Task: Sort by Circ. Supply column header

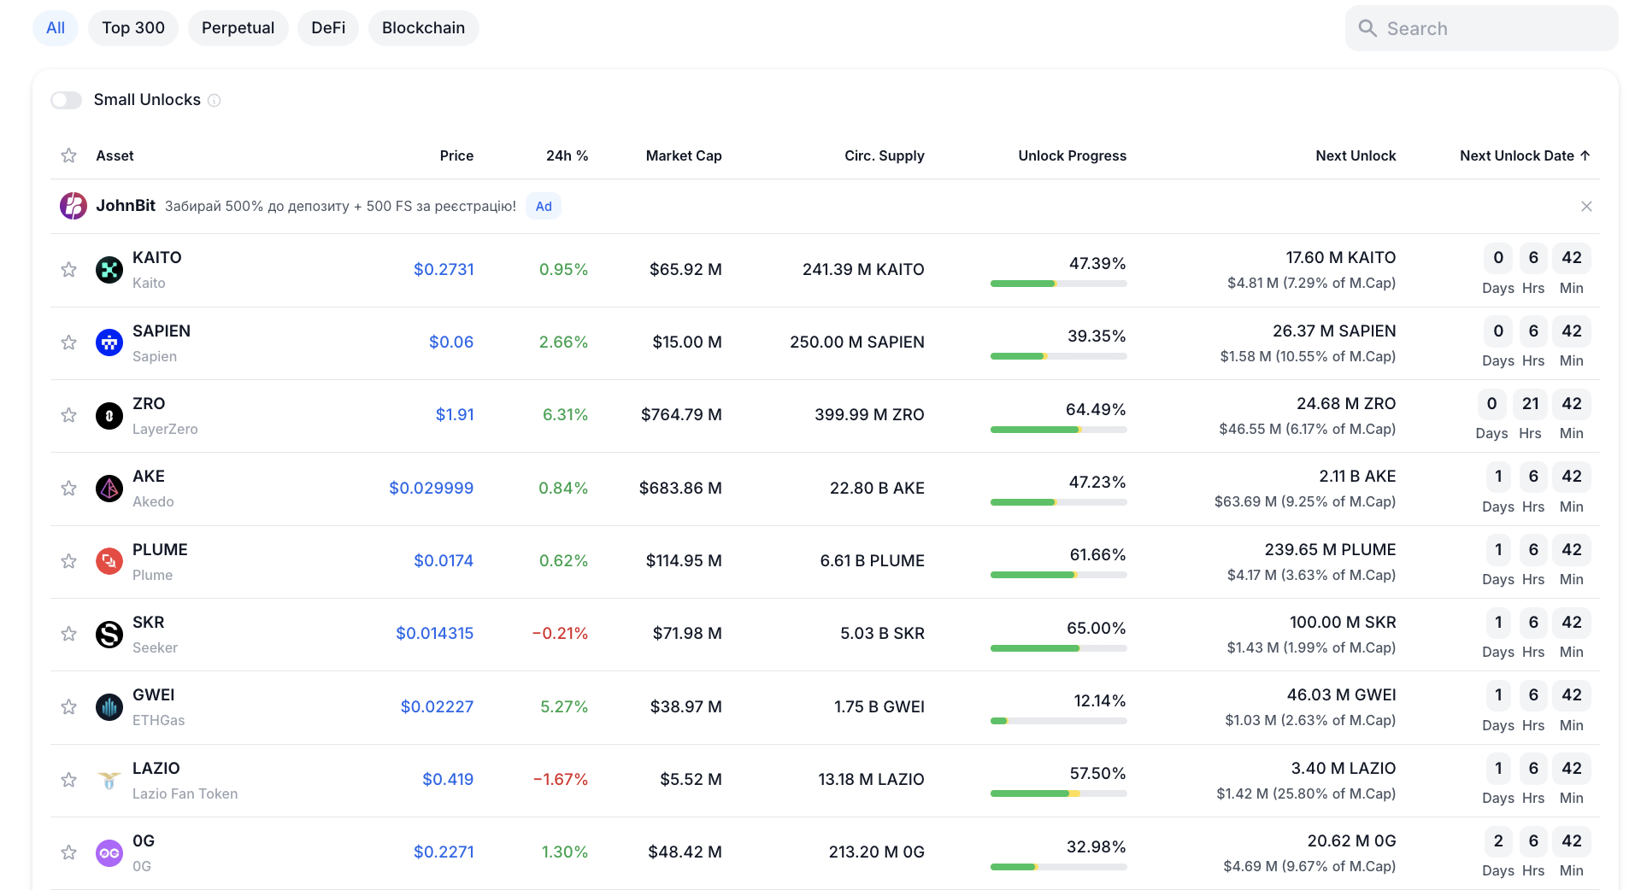Action: (x=885, y=155)
